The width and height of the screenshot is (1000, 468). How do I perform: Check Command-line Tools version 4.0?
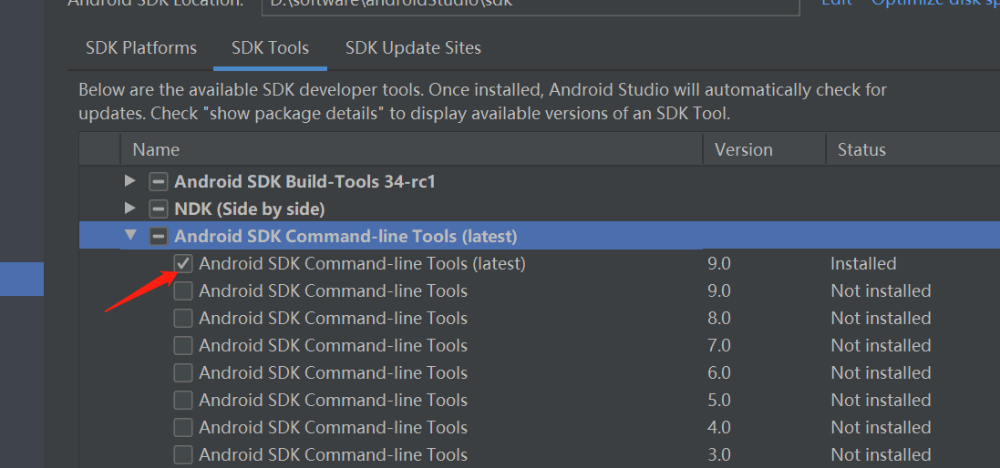pos(183,428)
